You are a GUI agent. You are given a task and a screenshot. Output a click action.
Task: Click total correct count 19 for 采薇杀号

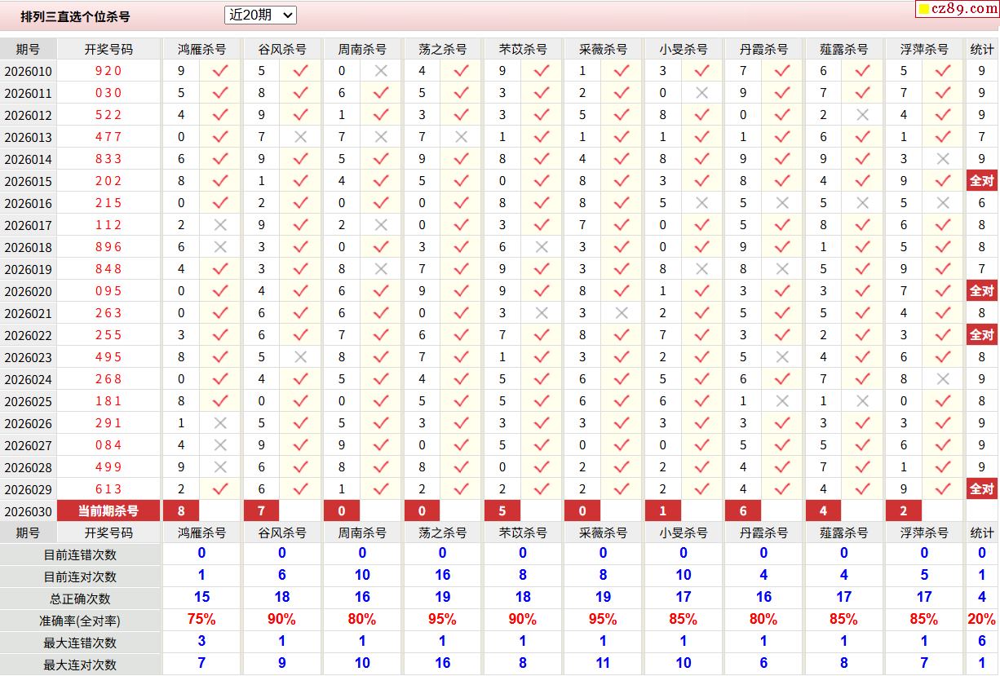603,598
